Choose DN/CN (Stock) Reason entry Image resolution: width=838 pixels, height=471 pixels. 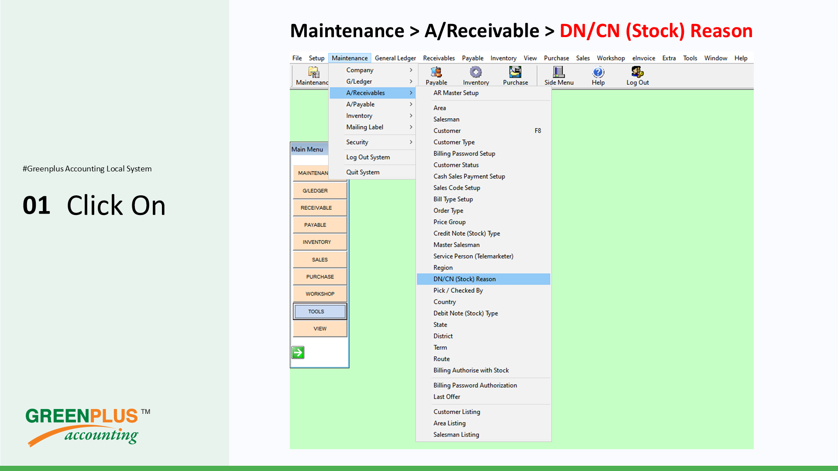(484, 279)
